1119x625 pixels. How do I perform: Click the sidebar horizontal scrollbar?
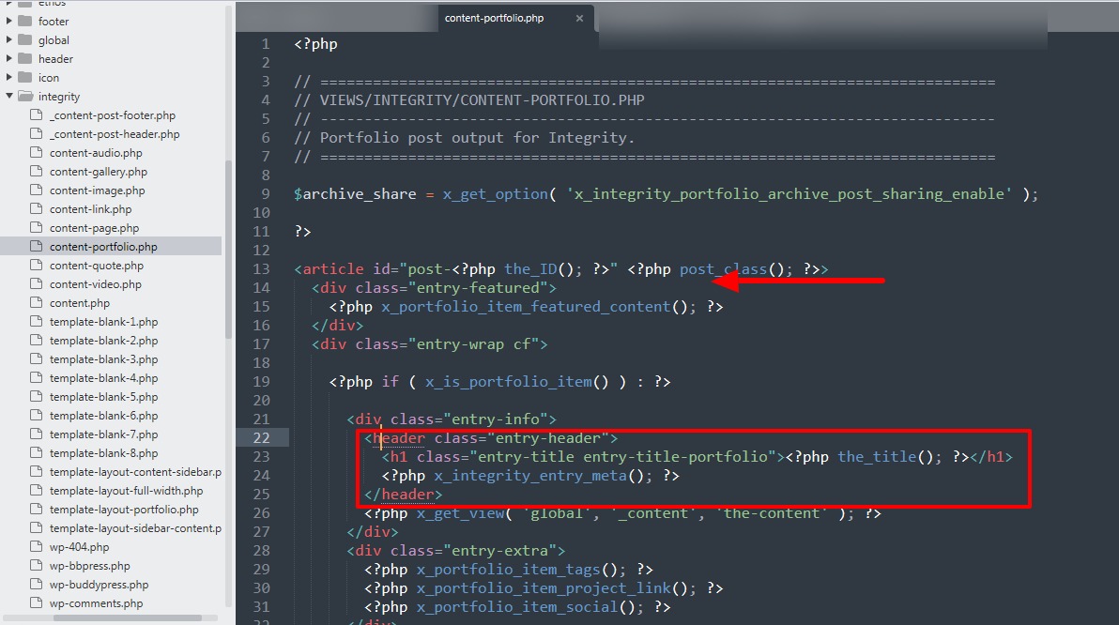click(127, 617)
